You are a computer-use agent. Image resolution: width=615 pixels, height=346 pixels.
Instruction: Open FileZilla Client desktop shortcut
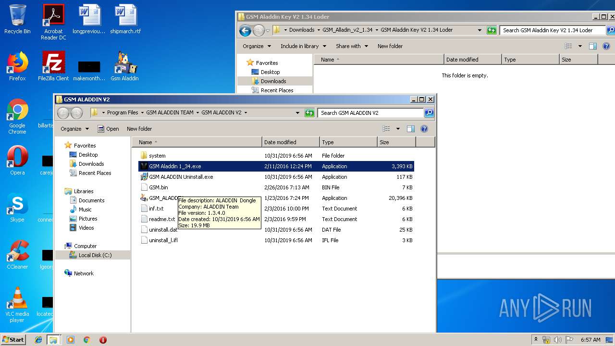point(53,67)
